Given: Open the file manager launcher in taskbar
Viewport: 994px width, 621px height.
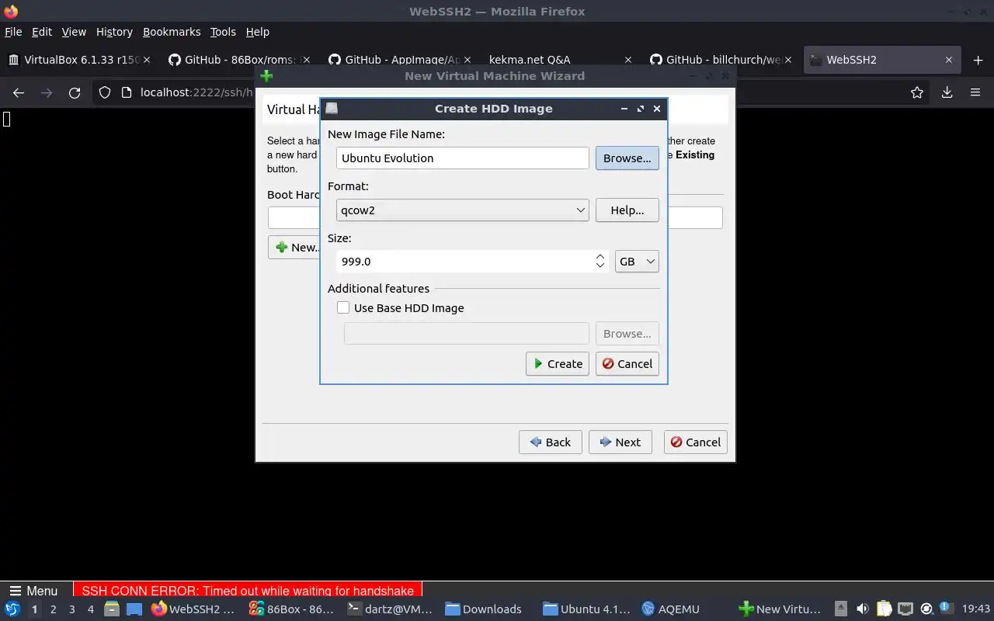Looking at the screenshot, I should (111, 609).
